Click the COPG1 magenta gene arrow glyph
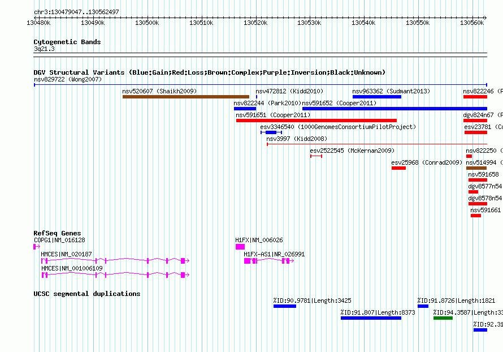This screenshot has width=503, height=352. (x=37, y=247)
